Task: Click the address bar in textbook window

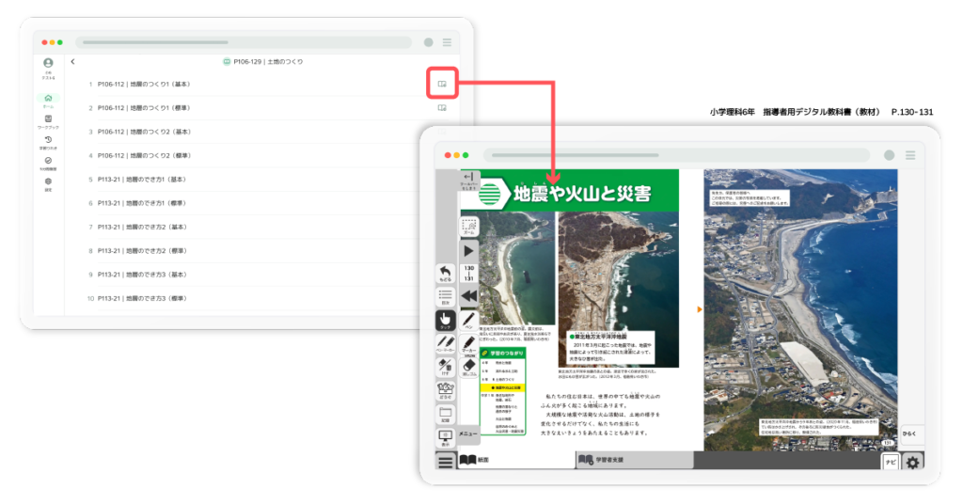Action: click(x=677, y=155)
